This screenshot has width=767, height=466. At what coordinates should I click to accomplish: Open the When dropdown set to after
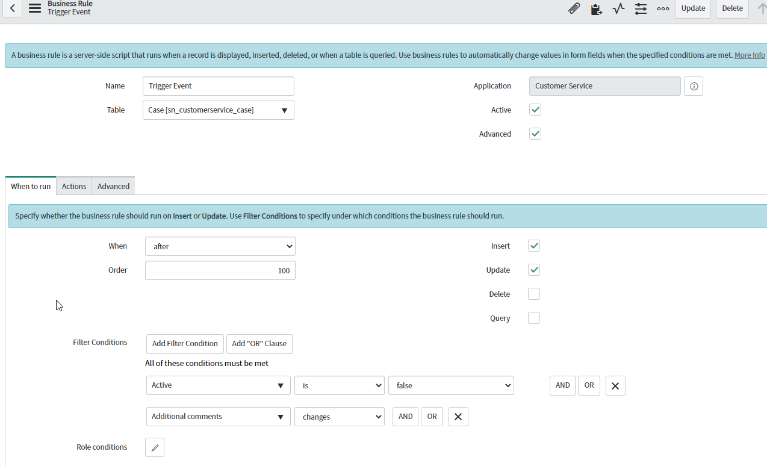pyautogui.click(x=220, y=246)
